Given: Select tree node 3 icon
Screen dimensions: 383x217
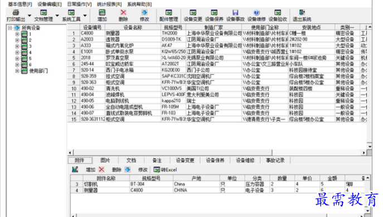Looking at the screenshot, I should (24, 46).
